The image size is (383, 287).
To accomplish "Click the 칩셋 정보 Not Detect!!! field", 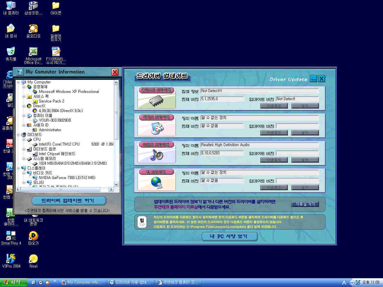I will pos(259,91).
